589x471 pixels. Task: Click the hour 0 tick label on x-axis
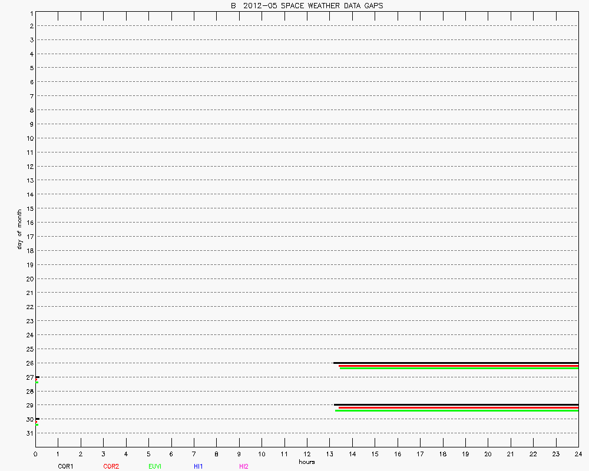pyautogui.click(x=35, y=455)
